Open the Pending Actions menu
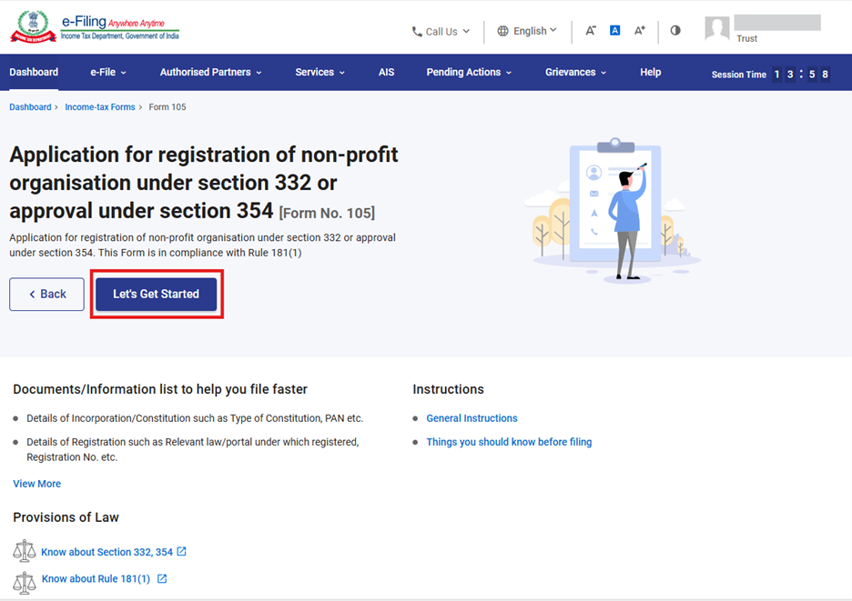 pyautogui.click(x=469, y=73)
